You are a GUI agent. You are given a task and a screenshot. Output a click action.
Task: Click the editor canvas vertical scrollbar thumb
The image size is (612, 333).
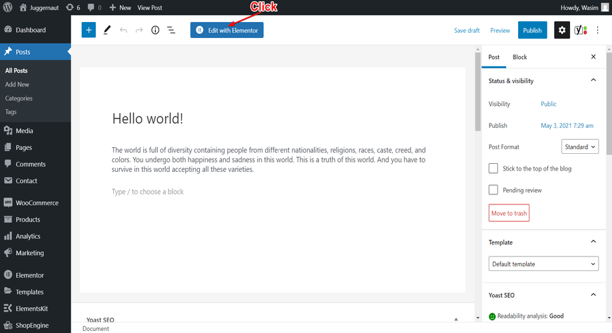(477, 91)
